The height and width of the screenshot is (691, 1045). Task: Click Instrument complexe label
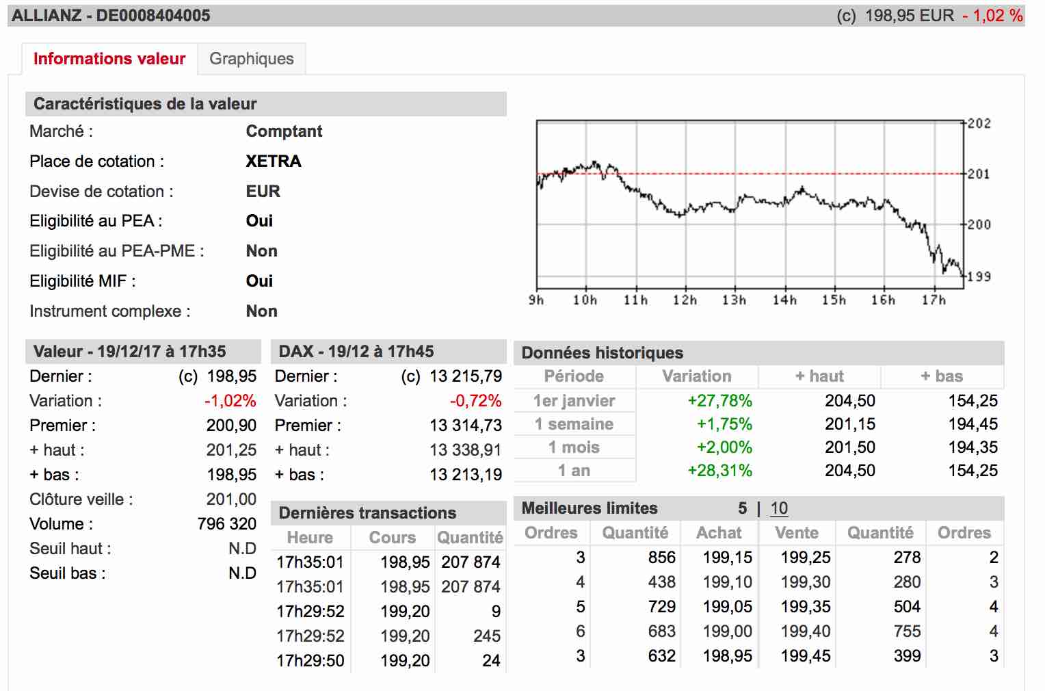click(x=110, y=311)
